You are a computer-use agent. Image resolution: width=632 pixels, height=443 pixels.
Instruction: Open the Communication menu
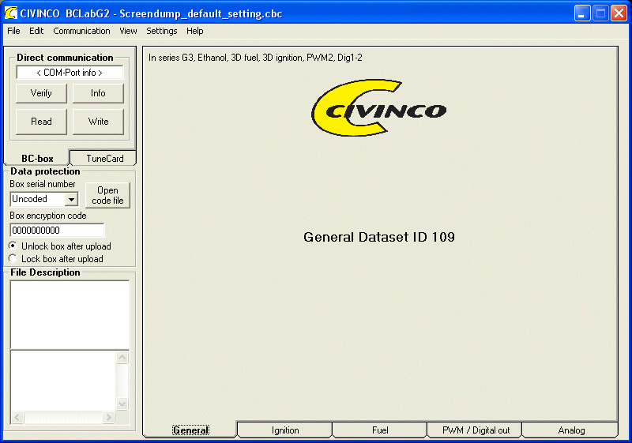(81, 31)
